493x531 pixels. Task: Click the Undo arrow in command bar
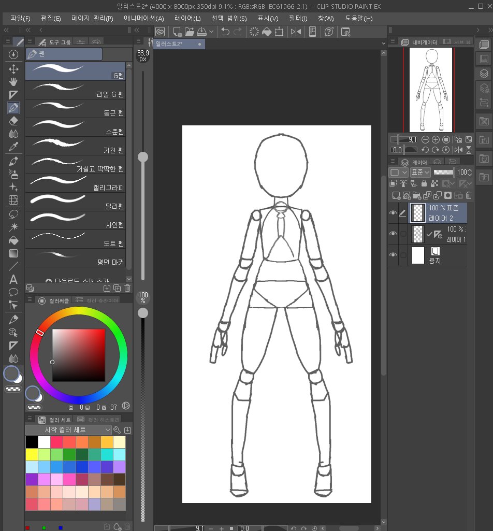(225, 32)
